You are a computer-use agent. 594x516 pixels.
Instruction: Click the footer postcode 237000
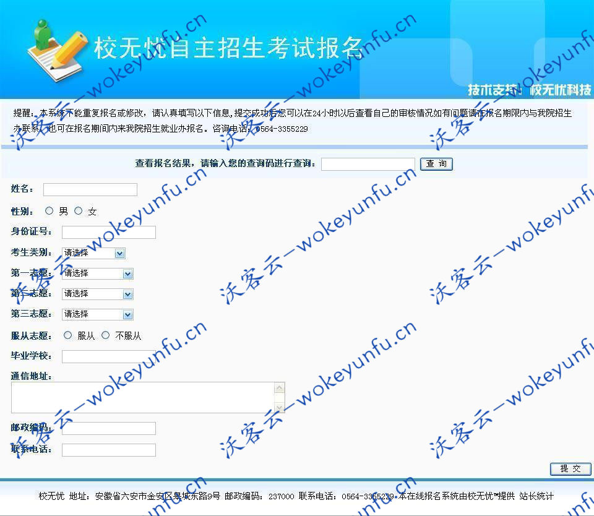point(281,496)
